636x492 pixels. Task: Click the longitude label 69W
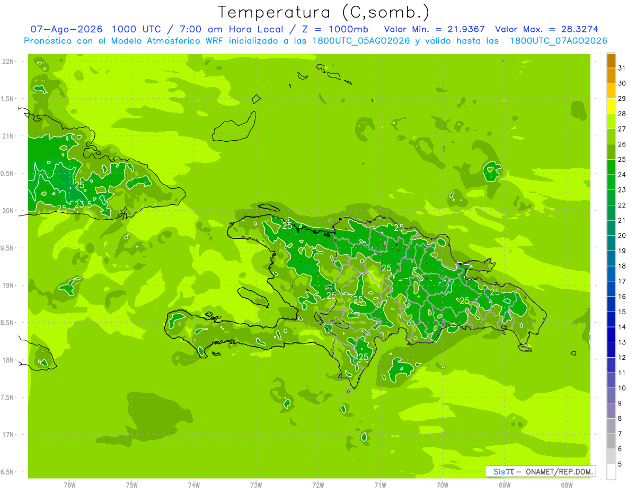pyautogui.click(x=505, y=485)
